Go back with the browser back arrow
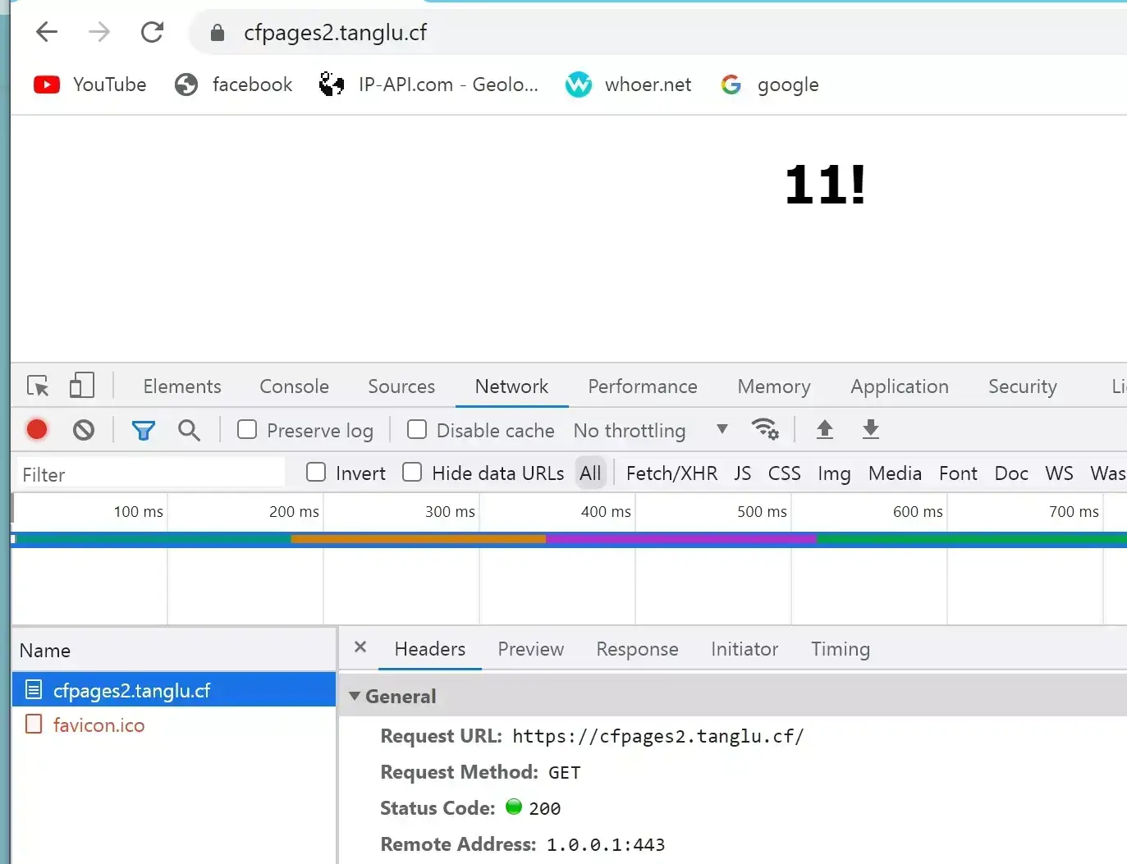The width and height of the screenshot is (1127, 864). point(47,32)
